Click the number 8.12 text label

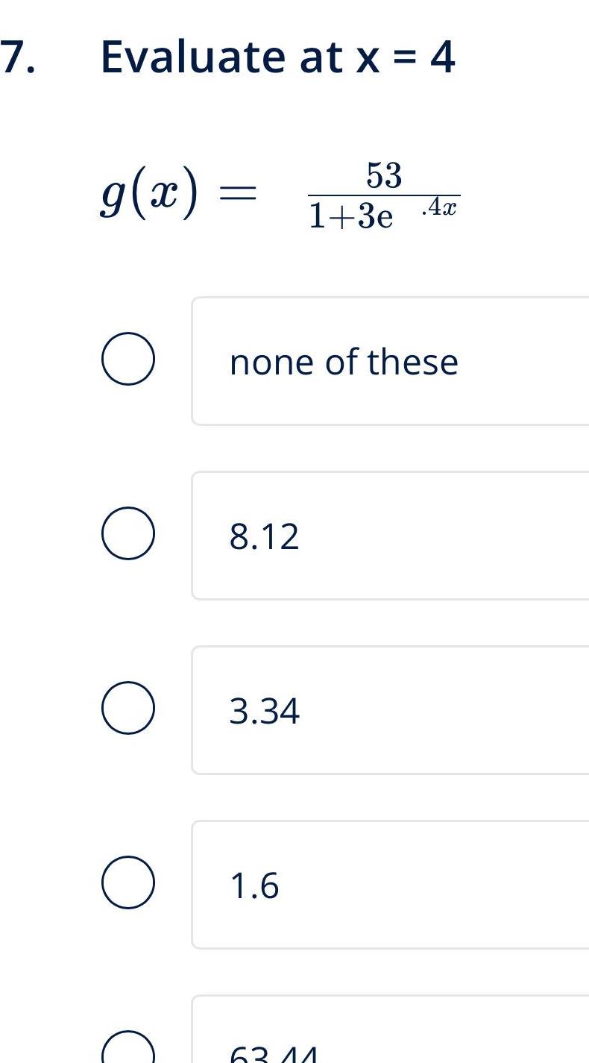point(265,536)
